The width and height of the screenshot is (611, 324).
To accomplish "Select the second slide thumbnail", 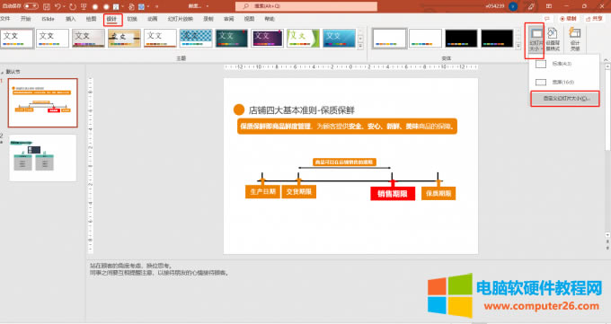I will 43,158.
